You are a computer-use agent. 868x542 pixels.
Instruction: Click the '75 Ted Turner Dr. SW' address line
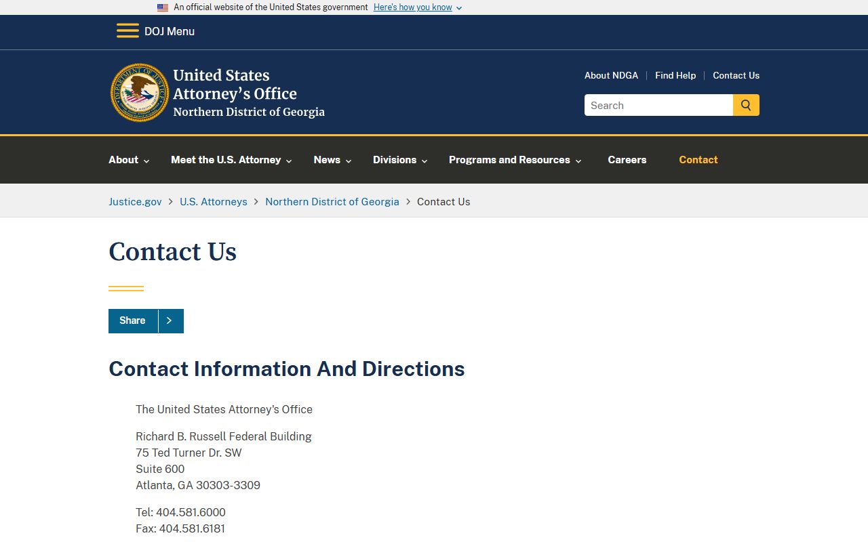(189, 453)
